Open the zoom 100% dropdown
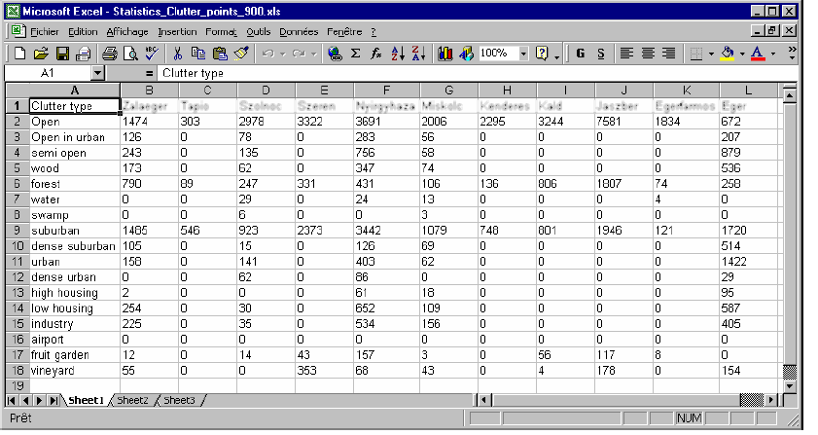The image size is (818, 435). coord(522,53)
